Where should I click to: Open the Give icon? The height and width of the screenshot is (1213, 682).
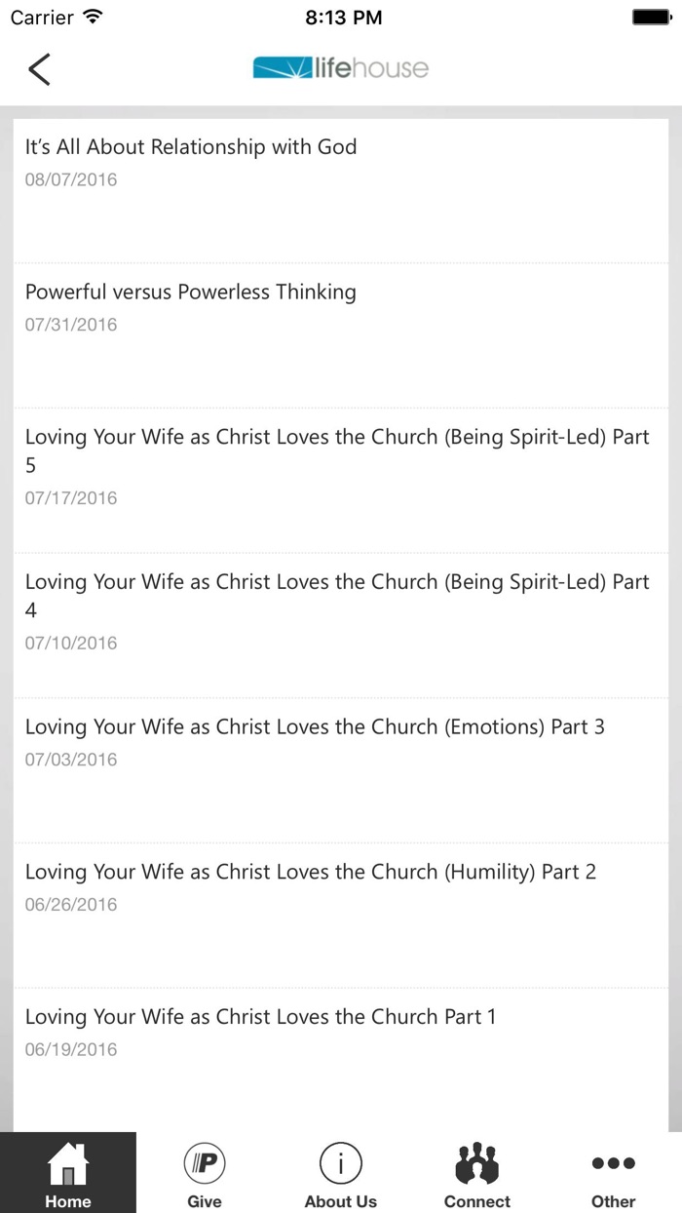click(x=205, y=1162)
